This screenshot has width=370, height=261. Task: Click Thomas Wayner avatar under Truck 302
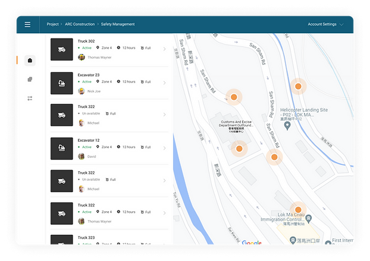point(81,57)
